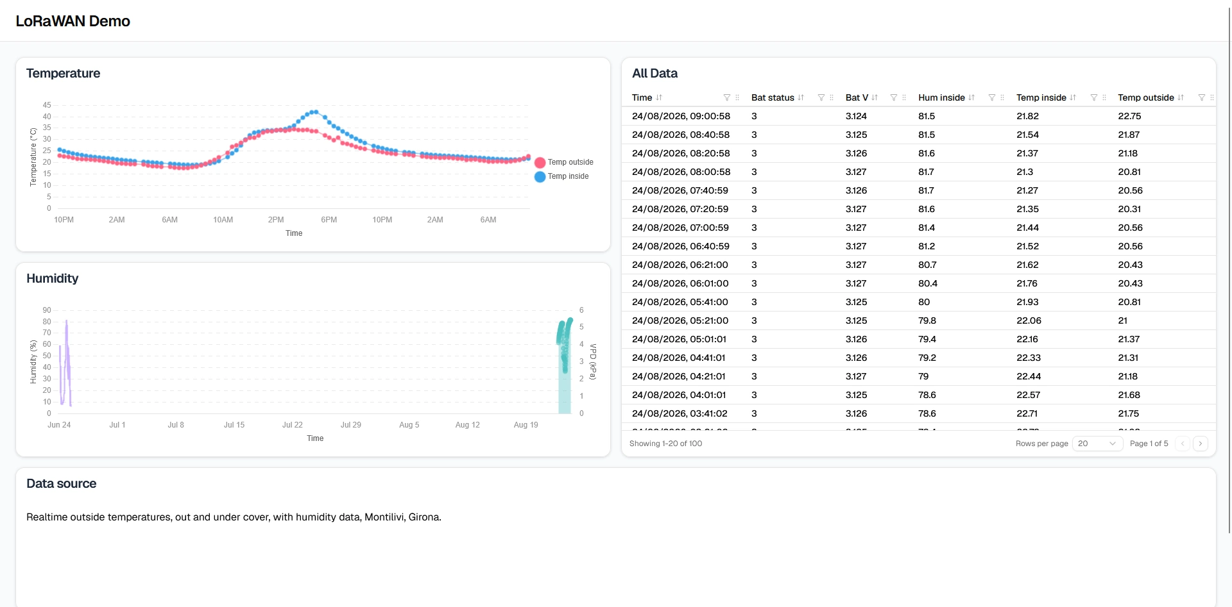Click the All Data table heading
Screen dimensions: 1232x607
point(654,74)
